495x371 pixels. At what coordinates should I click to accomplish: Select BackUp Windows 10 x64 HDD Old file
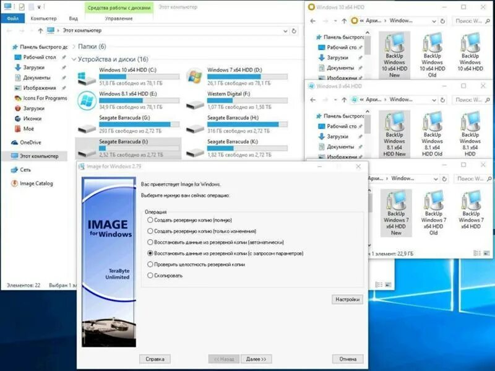(432, 55)
